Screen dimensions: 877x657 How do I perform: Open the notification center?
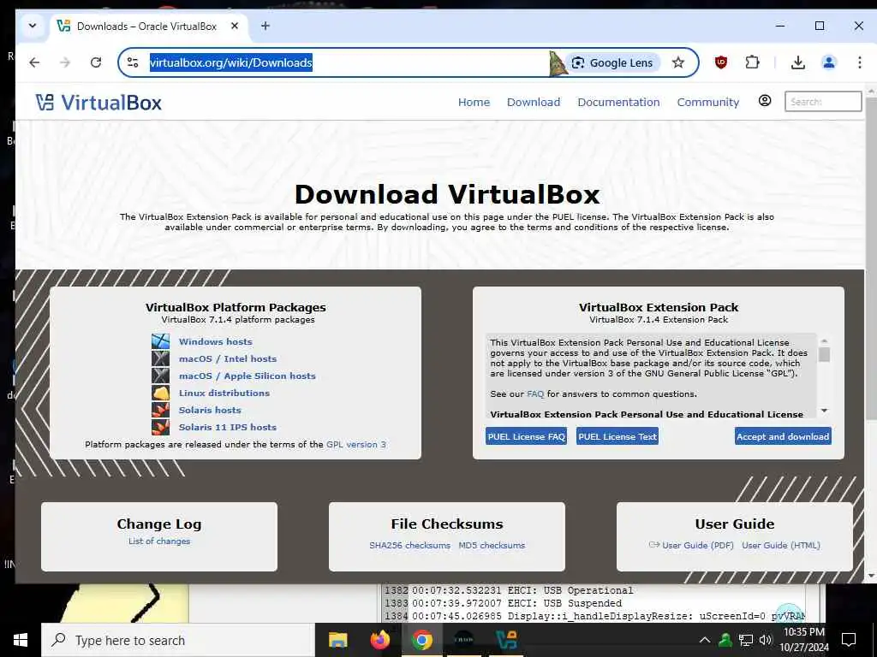tap(849, 640)
